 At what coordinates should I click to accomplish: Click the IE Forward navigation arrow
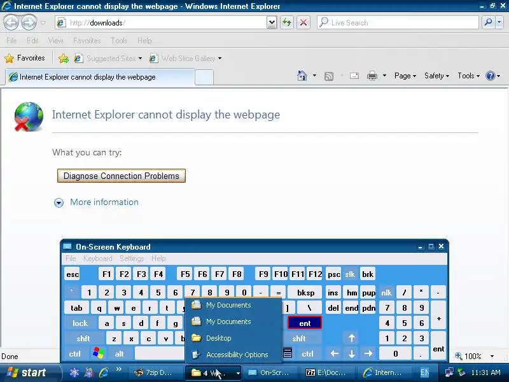click(29, 23)
